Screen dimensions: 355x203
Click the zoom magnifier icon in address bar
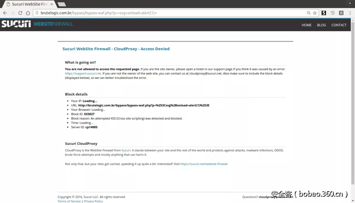(308, 13)
